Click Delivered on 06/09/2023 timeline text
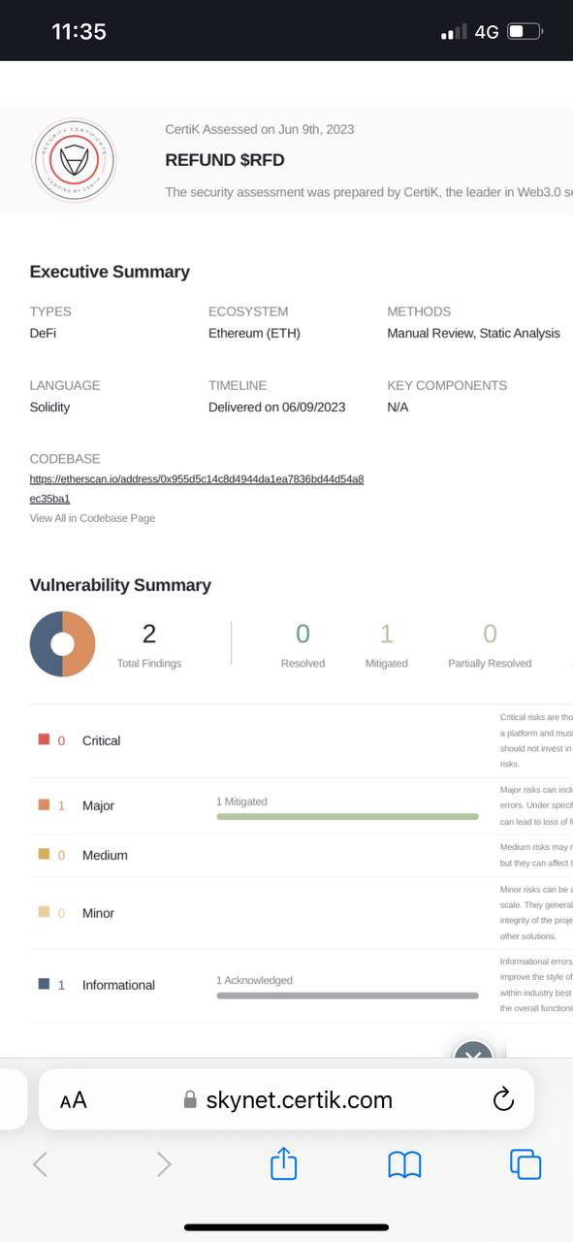Screen dimensions: 573x1242 pyautogui.click(x=276, y=407)
